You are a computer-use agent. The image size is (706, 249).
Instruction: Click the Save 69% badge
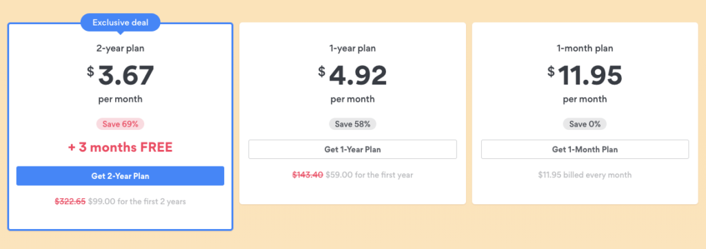pos(120,124)
